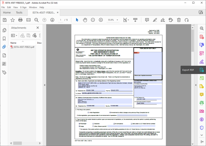Select the Highlight text pen
Image resolution: width=206 pixels, height=146 pixels.
tap(155, 20)
